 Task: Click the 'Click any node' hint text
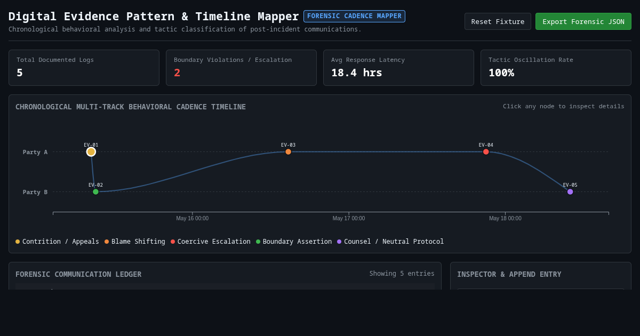click(564, 106)
